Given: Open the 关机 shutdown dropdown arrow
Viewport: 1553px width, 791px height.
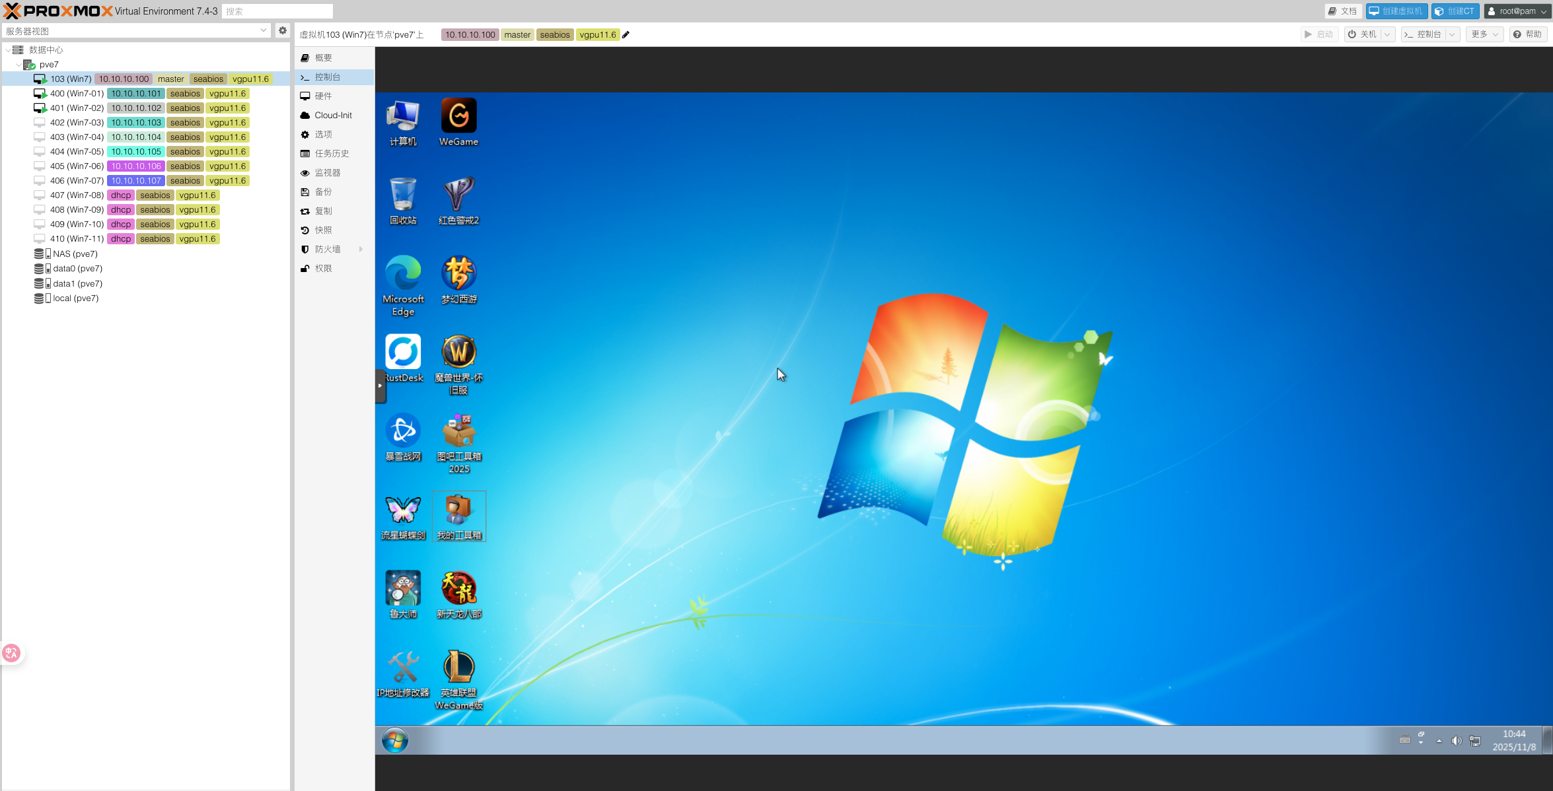Looking at the screenshot, I should click(1388, 34).
